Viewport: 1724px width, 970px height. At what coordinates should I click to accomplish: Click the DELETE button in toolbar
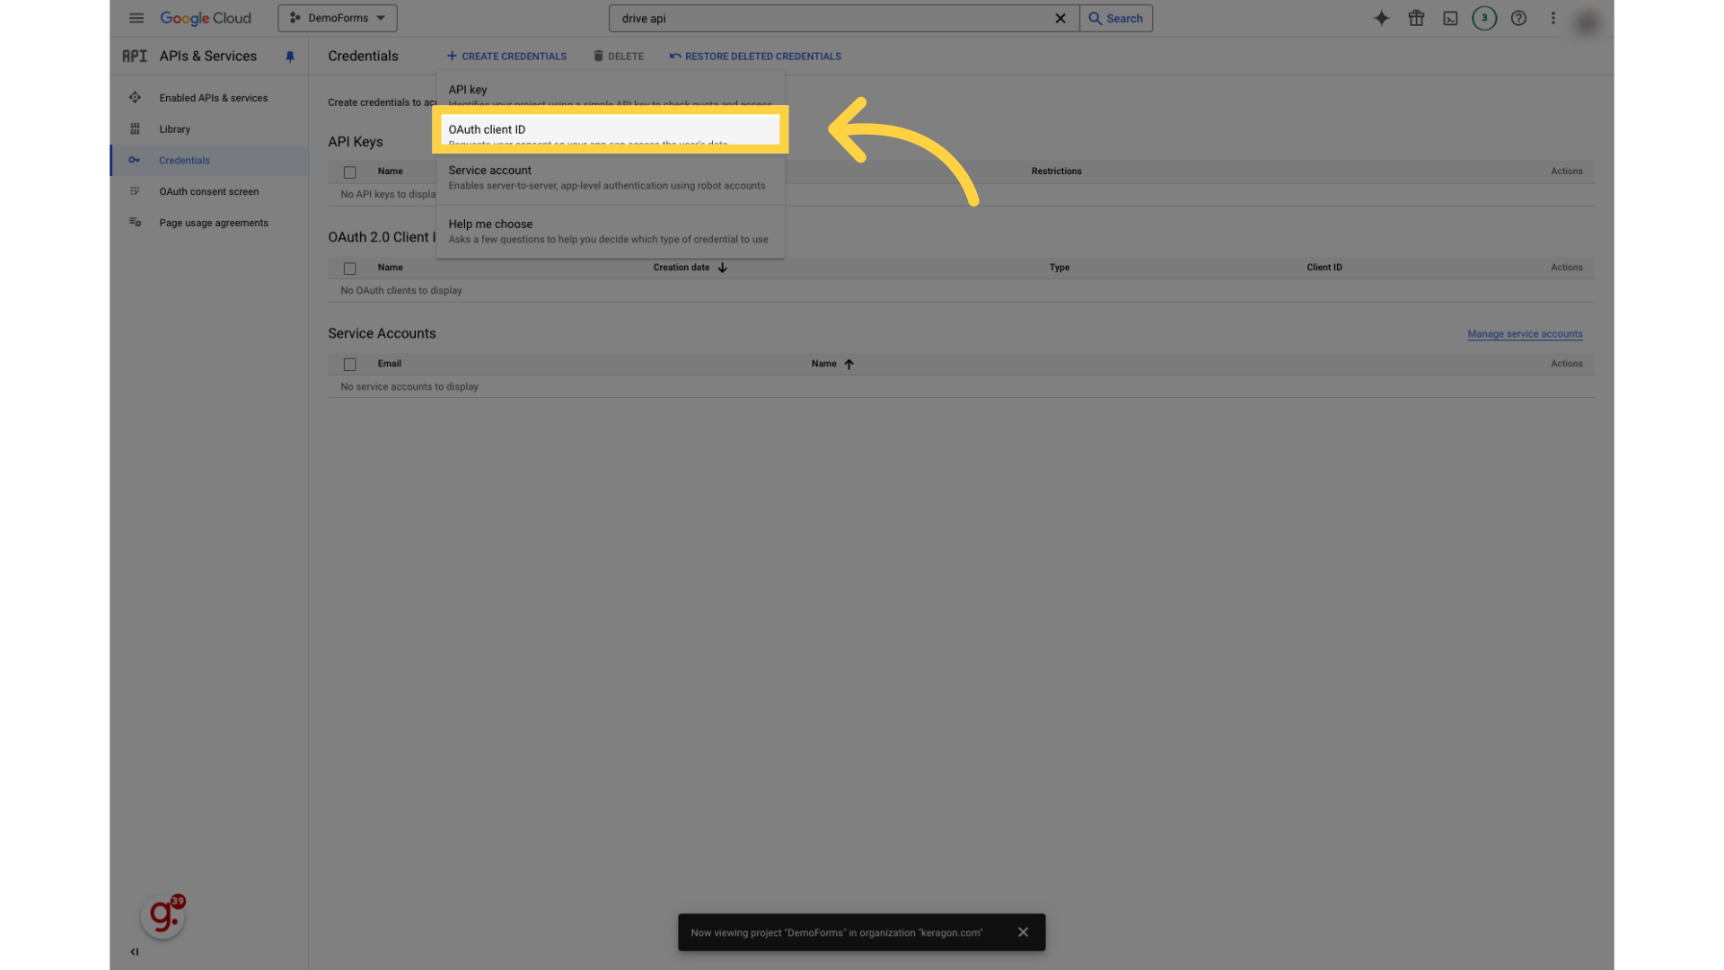pos(619,57)
